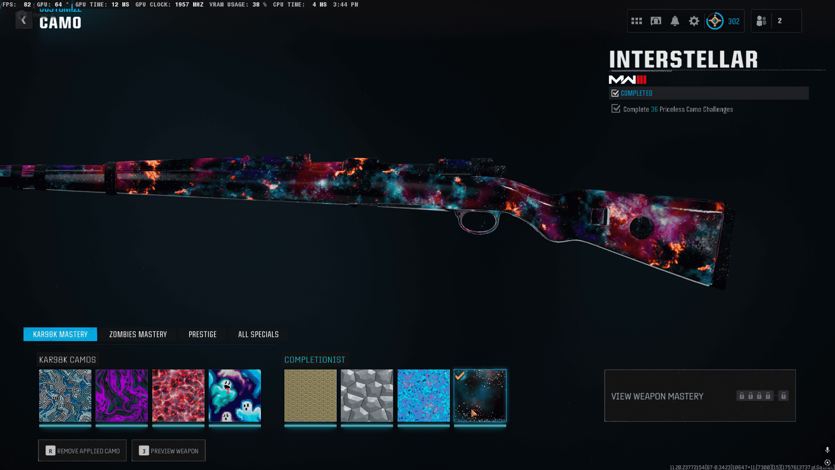Open the notifications bell
Screen dimensions: 835x470
[675, 21]
